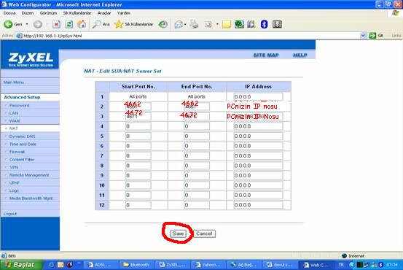Open Logs in sidebar
403x270 pixels.
click(x=14, y=190)
